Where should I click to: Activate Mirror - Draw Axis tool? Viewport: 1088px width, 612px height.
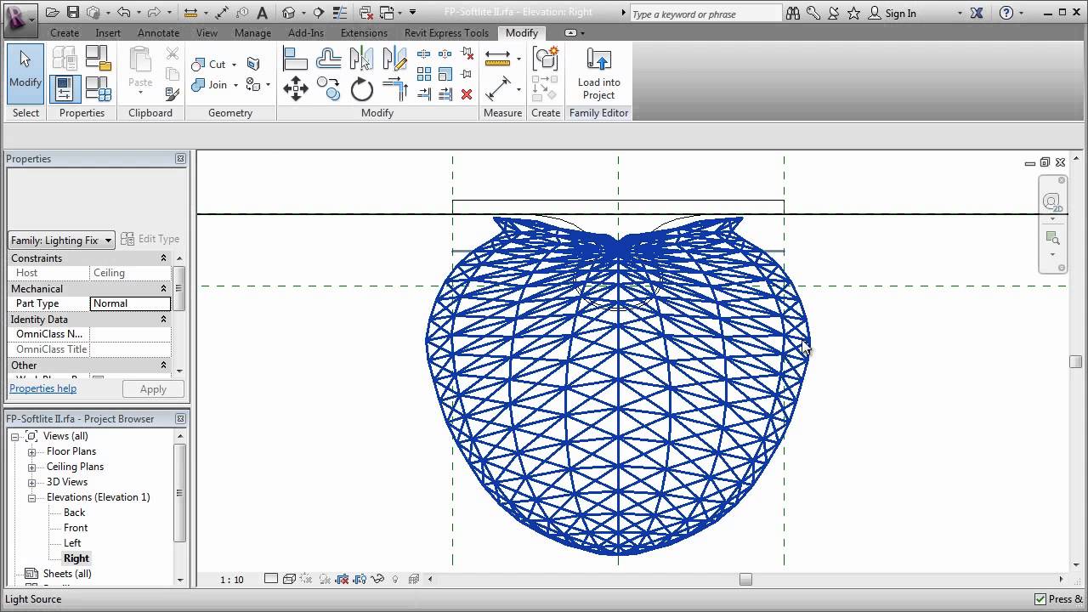click(394, 59)
